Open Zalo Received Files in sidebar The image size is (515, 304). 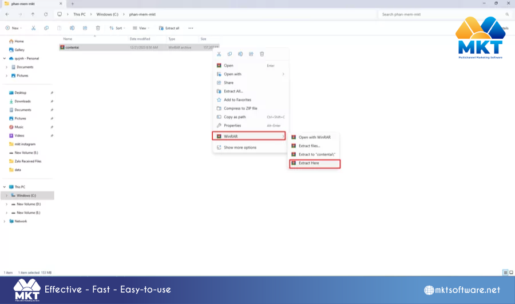[27, 161]
